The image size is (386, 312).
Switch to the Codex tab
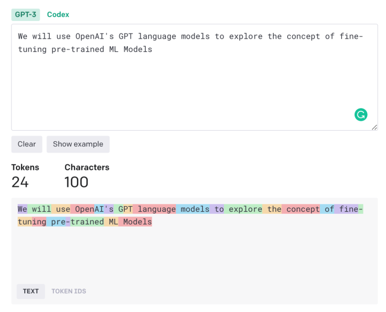58,14
